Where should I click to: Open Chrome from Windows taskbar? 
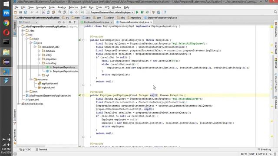coord(6,23)
